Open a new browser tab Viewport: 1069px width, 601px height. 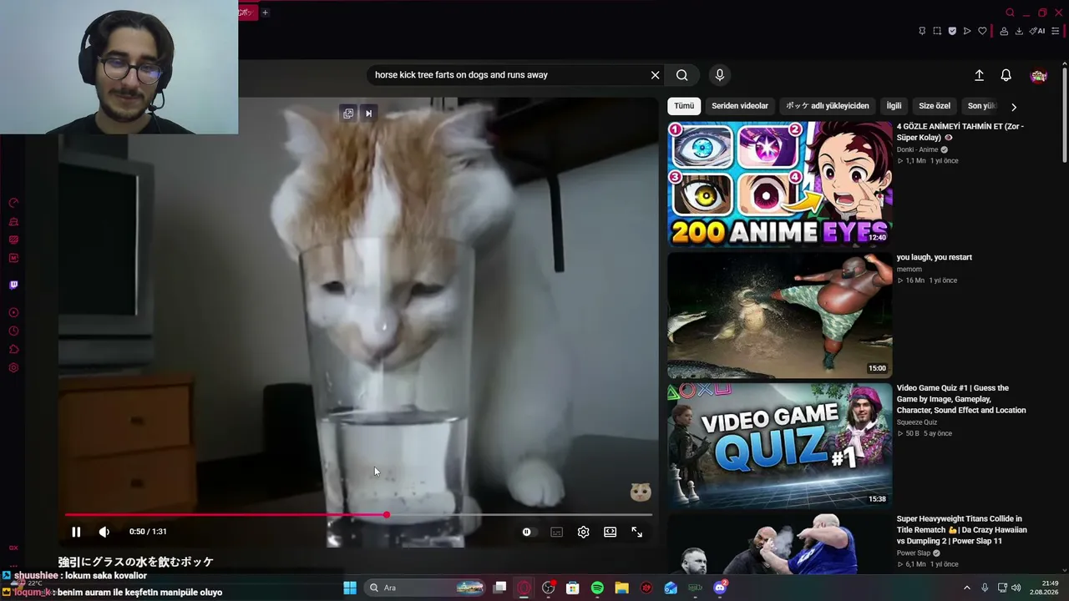click(265, 13)
